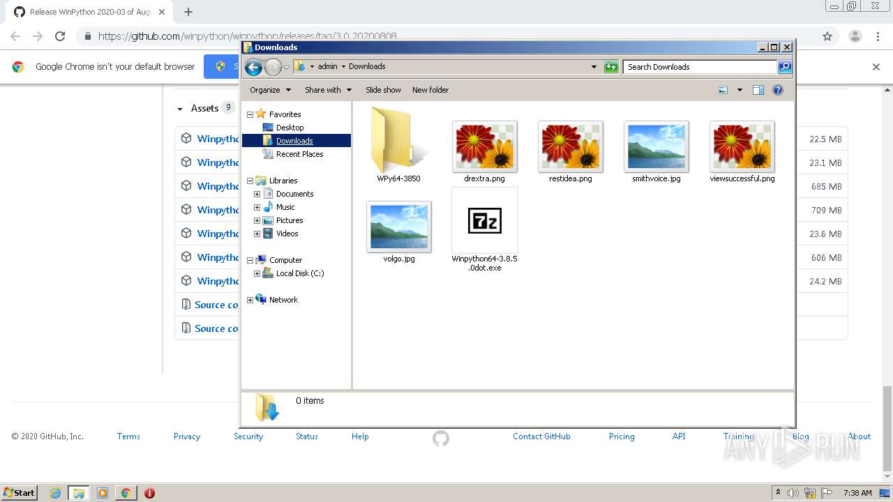Click admin in the address breadcrumb

(x=327, y=67)
